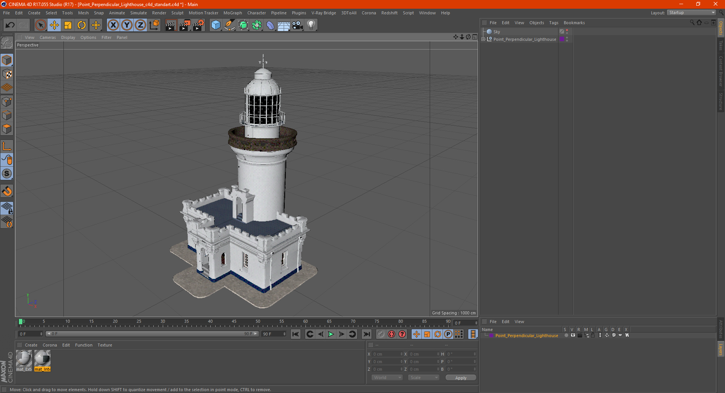Select the Live Selection tool
The image size is (725, 393).
[40, 25]
